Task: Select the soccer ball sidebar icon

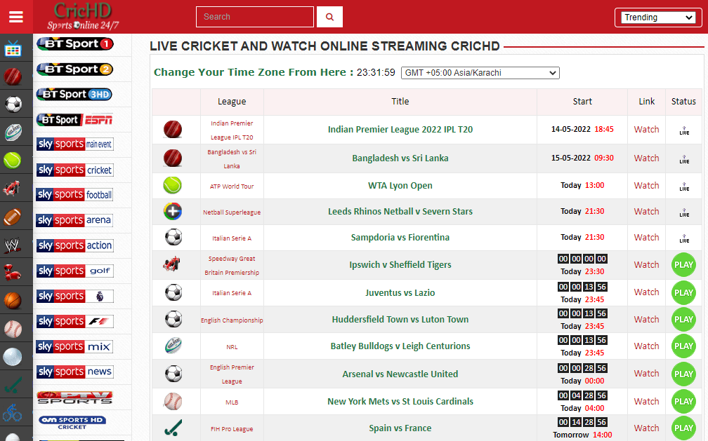Action: tap(13, 104)
